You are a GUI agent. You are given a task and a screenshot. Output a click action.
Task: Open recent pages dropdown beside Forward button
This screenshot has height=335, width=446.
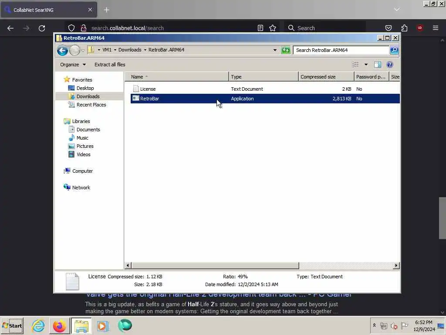(83, 51)
